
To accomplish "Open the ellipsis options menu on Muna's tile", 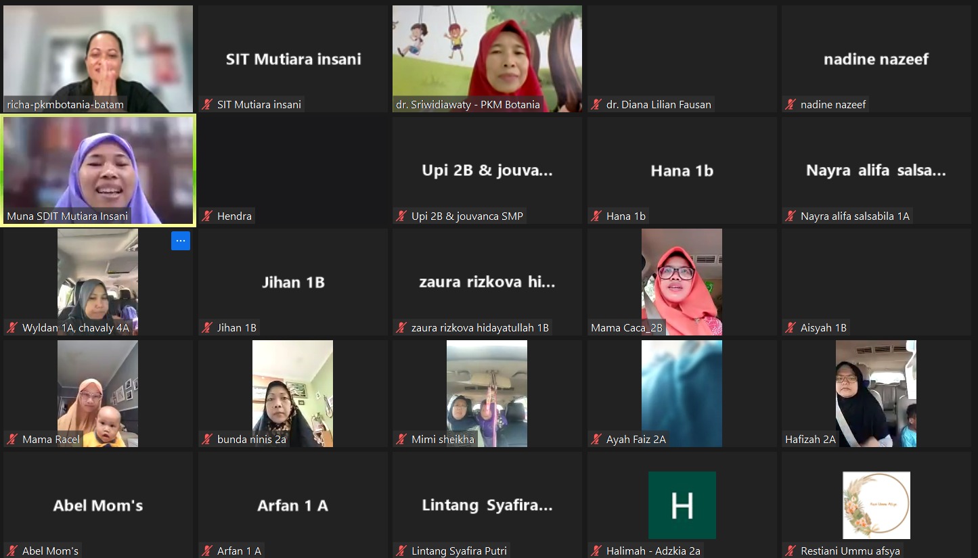I will coord(181,241).
